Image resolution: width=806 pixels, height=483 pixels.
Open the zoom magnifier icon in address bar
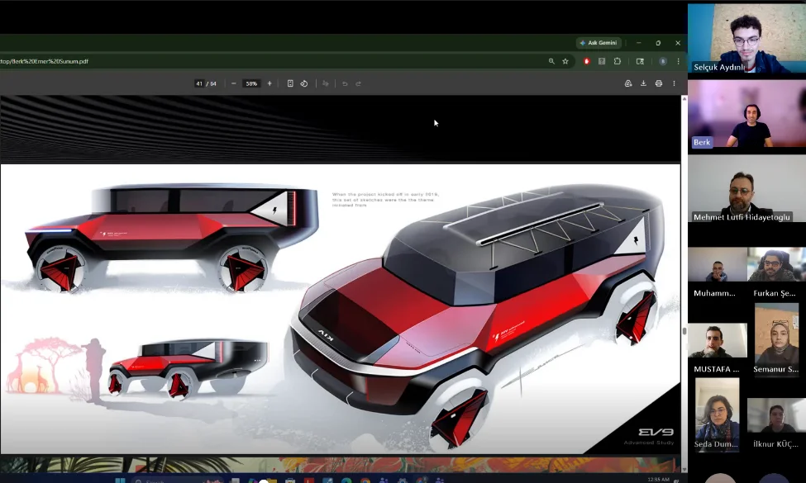point(551,61)
